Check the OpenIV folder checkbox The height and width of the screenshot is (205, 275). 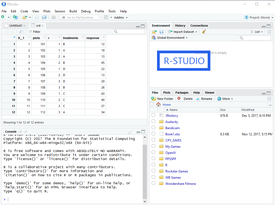pyautogui.click(x=154, y=152)
